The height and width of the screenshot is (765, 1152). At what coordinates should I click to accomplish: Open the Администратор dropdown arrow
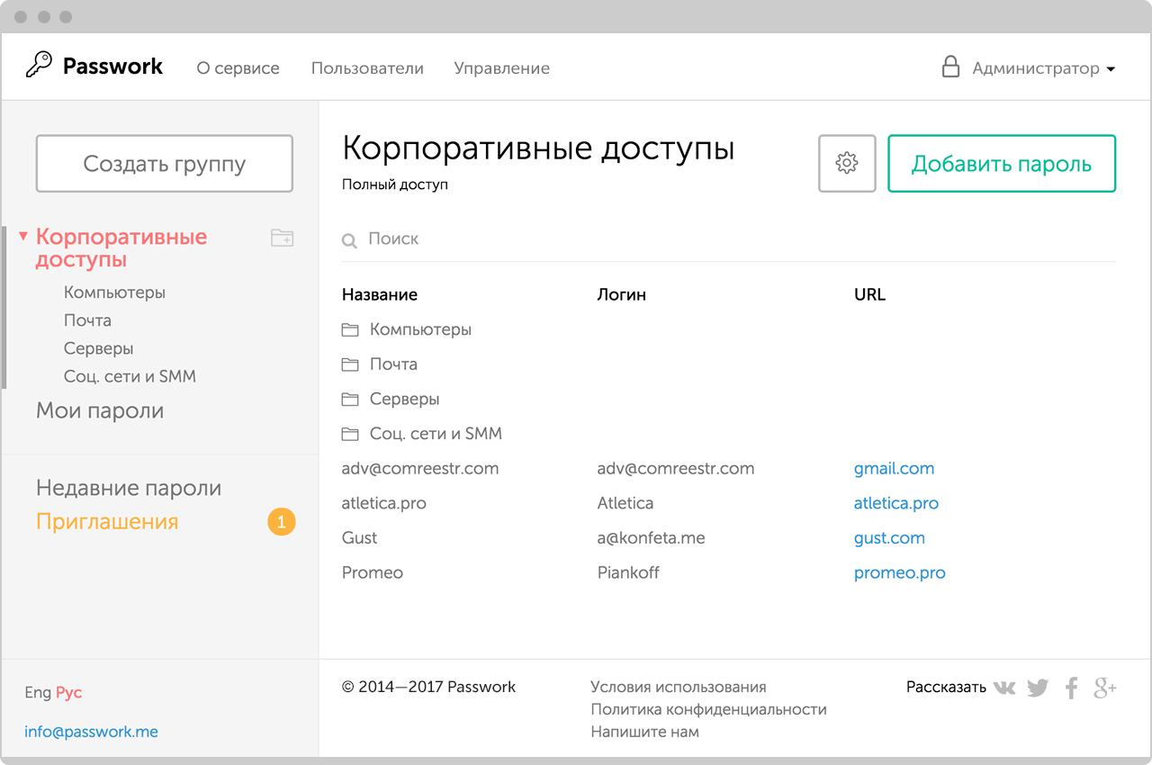[1111, 69]
